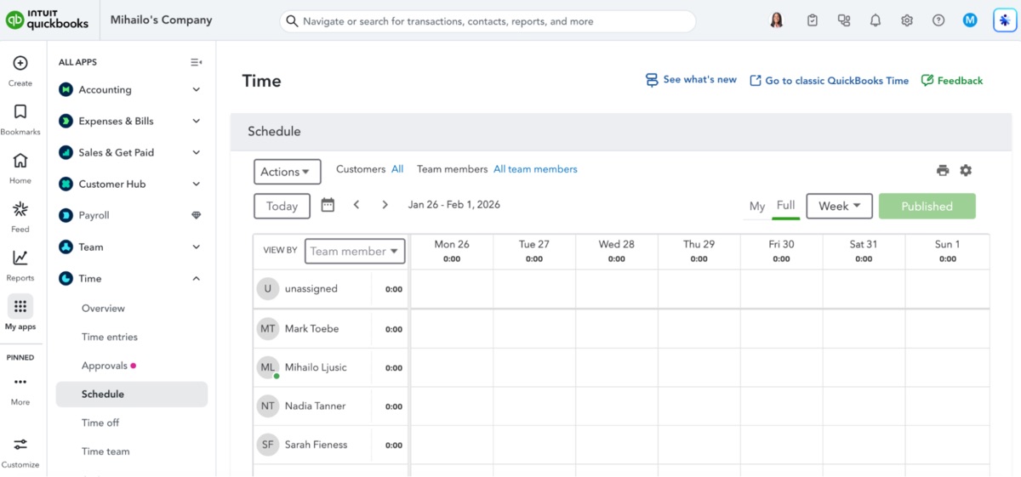Click Customers All filter link

coord(397,169)
